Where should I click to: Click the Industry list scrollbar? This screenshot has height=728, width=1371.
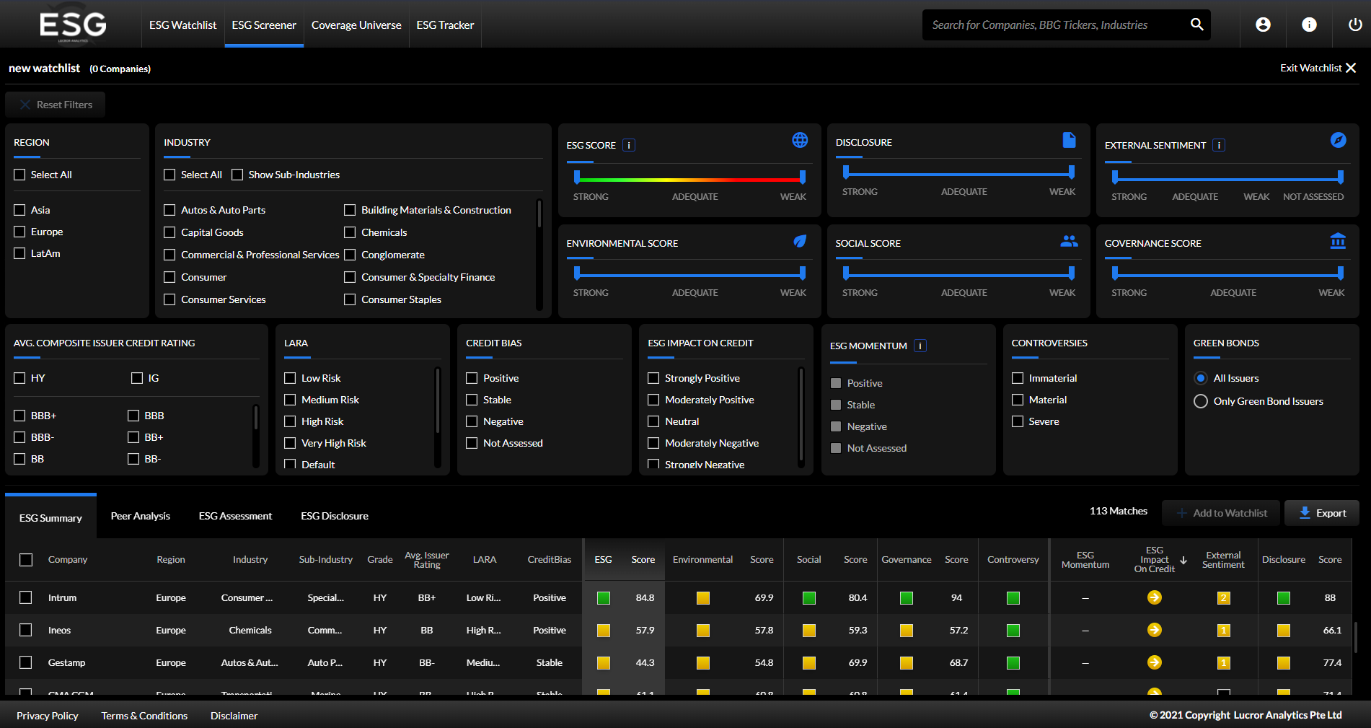coord(539,213)
